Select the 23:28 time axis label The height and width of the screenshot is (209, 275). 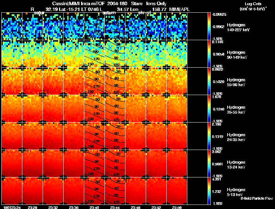[x=32, y=208]
